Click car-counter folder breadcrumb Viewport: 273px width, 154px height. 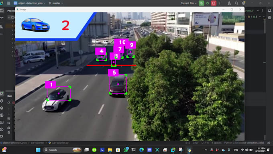click(37, 143)
